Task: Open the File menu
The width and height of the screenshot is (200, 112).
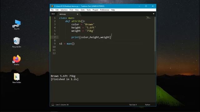Action: (x=52, y=10)
